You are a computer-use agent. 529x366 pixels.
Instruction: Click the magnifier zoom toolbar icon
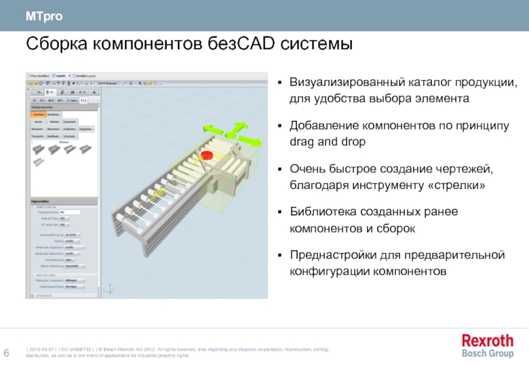click(130, 83)
